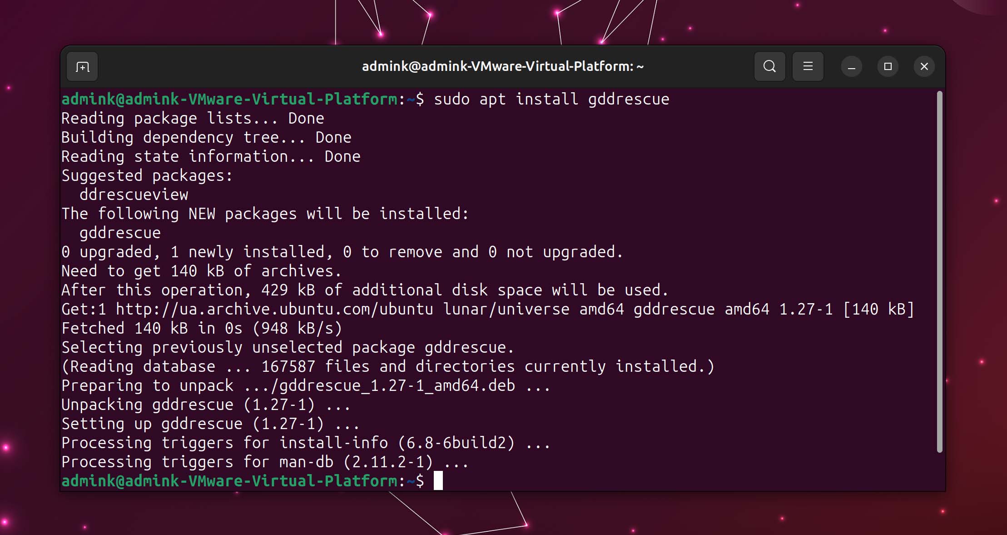1007x535 pixels.
Task: Click the blinking block cursor
Action: pyautogui.click(x=438, y=480)
